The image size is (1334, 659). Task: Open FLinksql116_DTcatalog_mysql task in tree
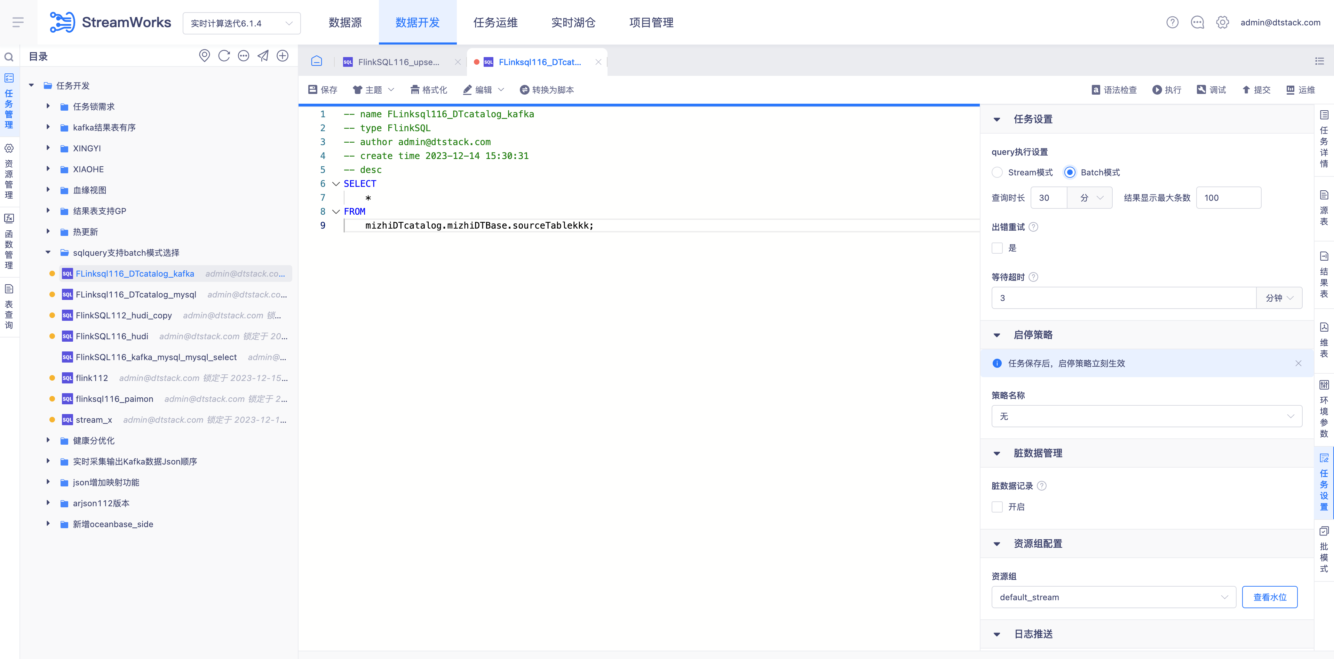point(136,295)
